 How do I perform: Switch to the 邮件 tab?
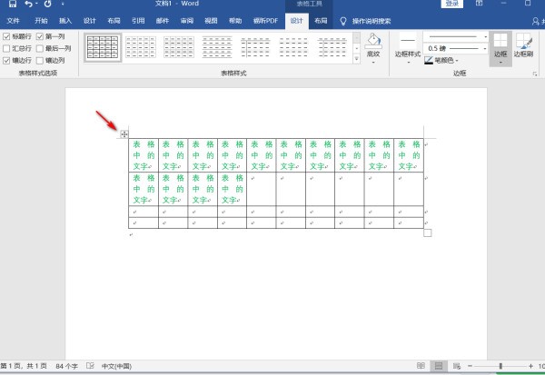coord(163,21)
